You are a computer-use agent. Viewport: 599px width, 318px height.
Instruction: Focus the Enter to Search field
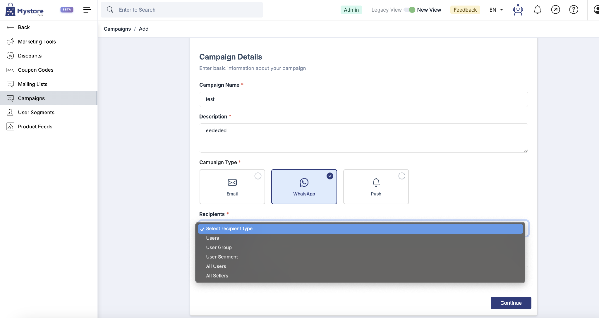point(182,10)
